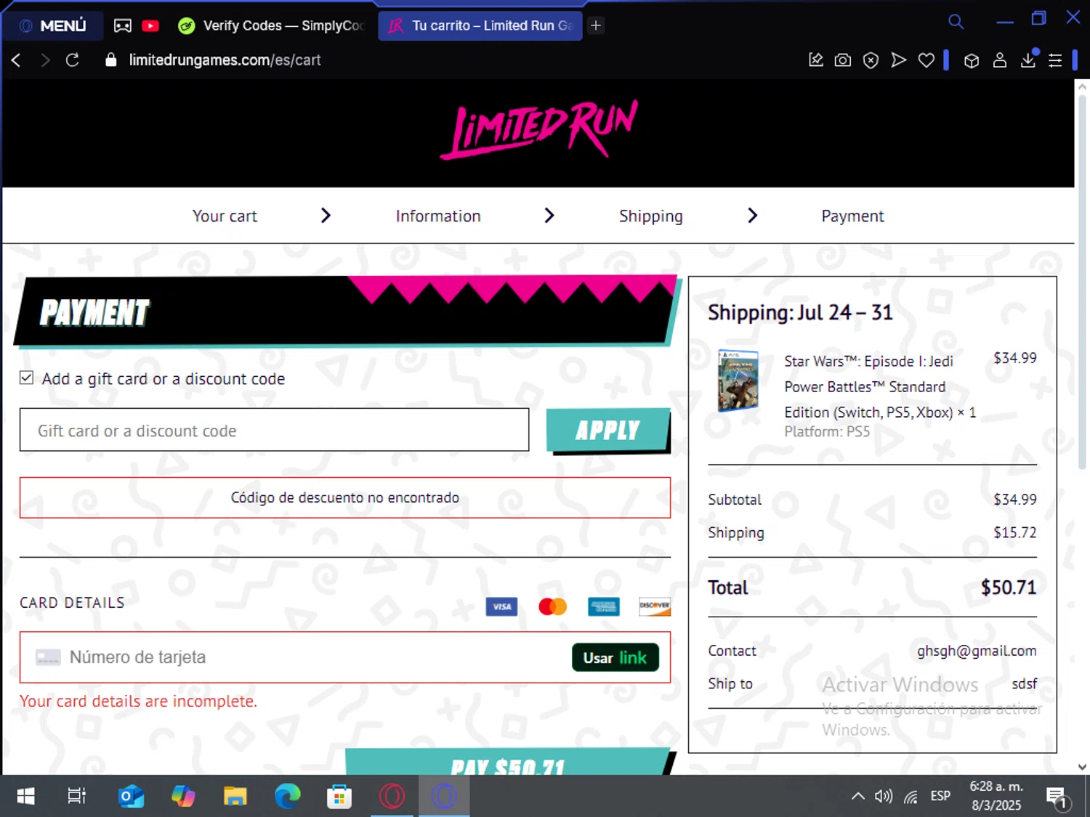Click the Limited Run logo
The height and width of the screenshot is (817, 1090).
[538, 129]
